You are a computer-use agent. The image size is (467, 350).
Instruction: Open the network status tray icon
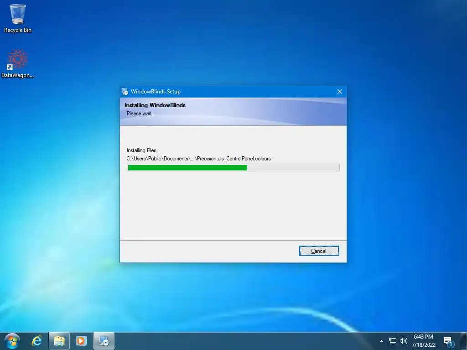[x=393, y=341]
